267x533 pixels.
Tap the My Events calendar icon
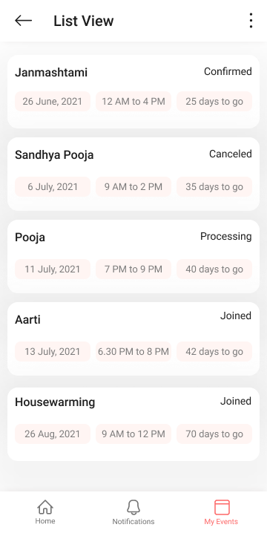click(x=222, y=508)
